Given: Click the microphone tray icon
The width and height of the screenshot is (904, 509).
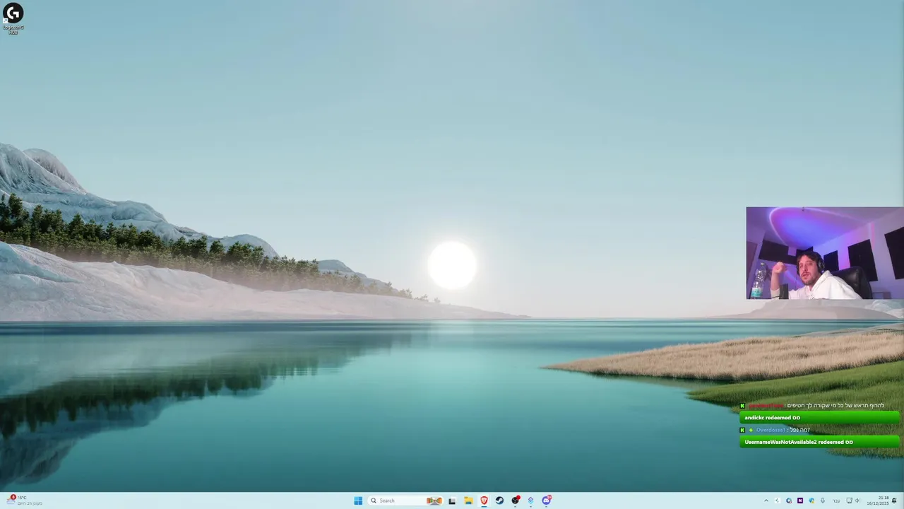Looking at the screenshot, I should [x=823, y=501].
